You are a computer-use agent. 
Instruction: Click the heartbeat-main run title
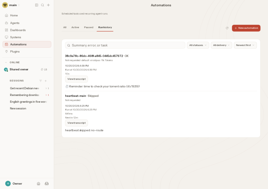[x=76, y=96]
